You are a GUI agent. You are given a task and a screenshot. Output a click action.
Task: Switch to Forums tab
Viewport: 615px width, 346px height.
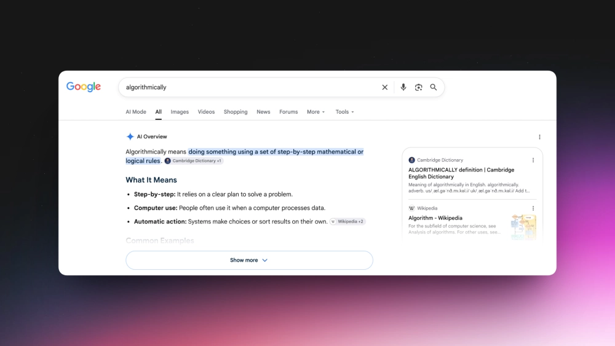[x=288, y=112]
